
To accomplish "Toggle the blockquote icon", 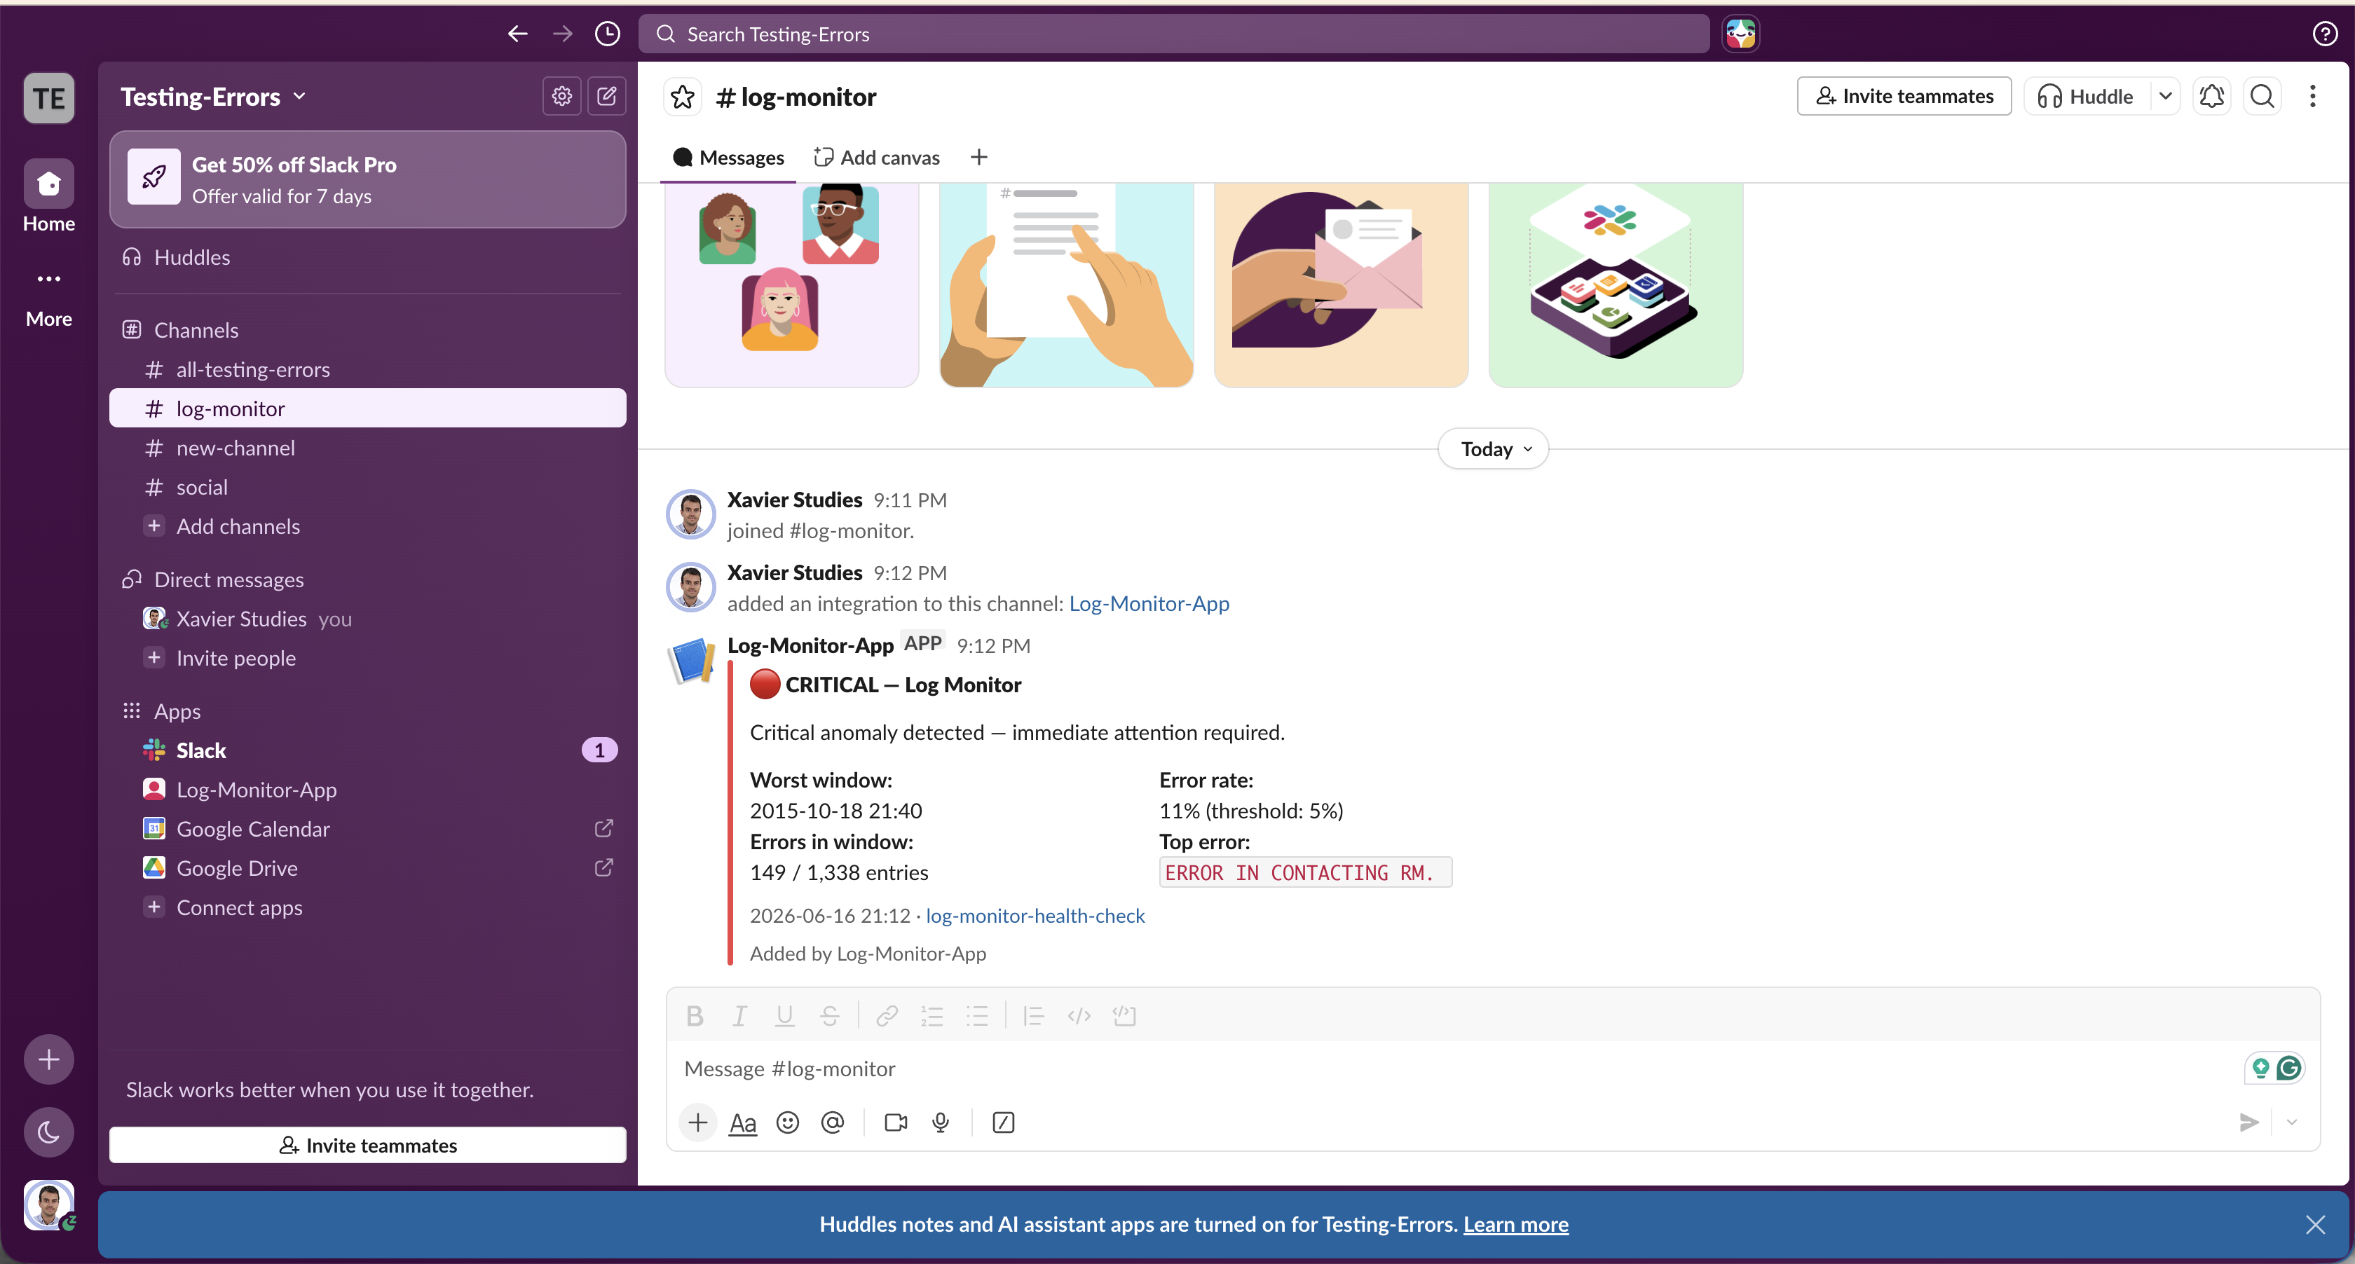I will (x=1033, y=1015).
